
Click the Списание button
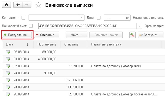coord(47,35)
